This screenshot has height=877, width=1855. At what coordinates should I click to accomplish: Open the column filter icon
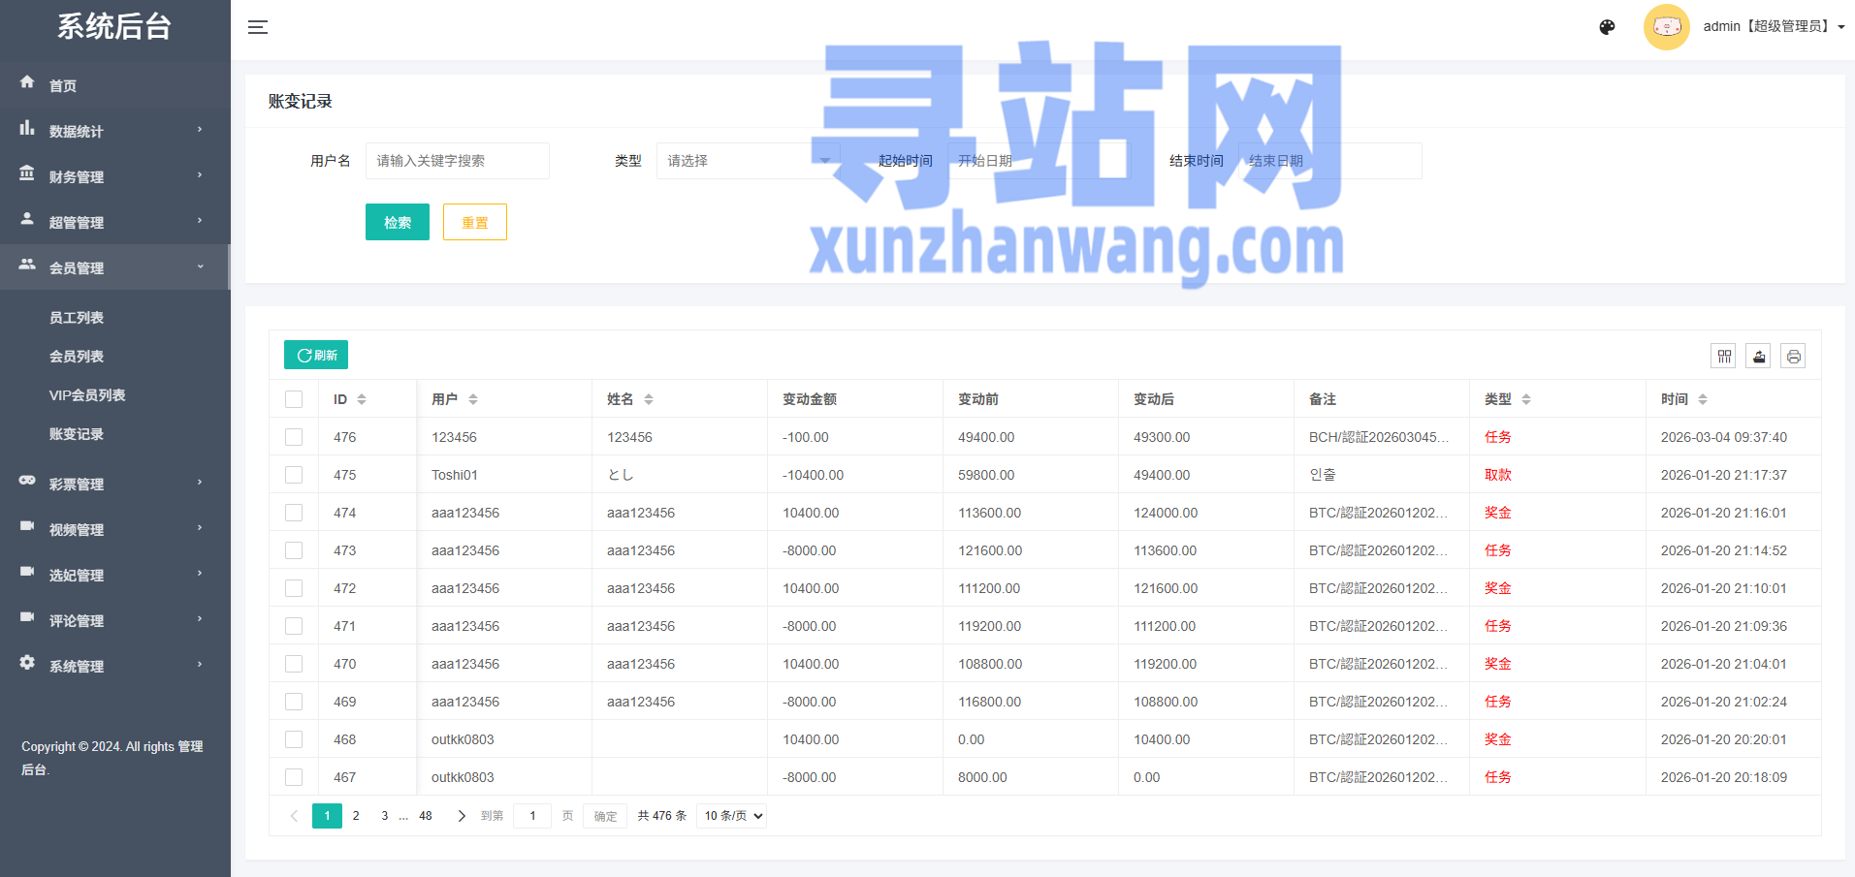[1724, 357]
